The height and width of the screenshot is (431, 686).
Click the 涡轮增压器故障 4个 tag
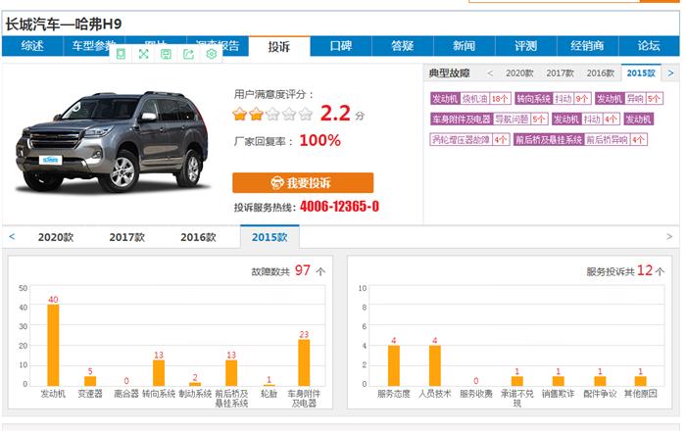pos(469,139)
